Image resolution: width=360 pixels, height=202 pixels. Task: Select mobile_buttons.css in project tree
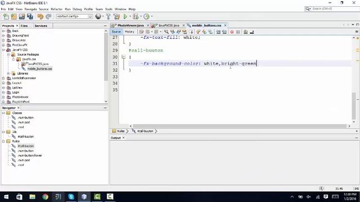pos(40,68)
